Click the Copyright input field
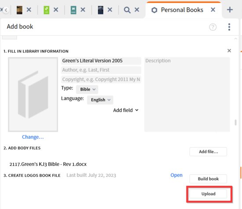This screenshot has height=209, width=242. [x=101, y=79]
